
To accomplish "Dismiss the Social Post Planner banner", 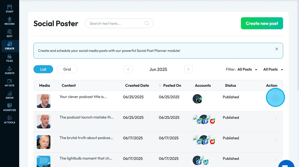I will (277, 49).
